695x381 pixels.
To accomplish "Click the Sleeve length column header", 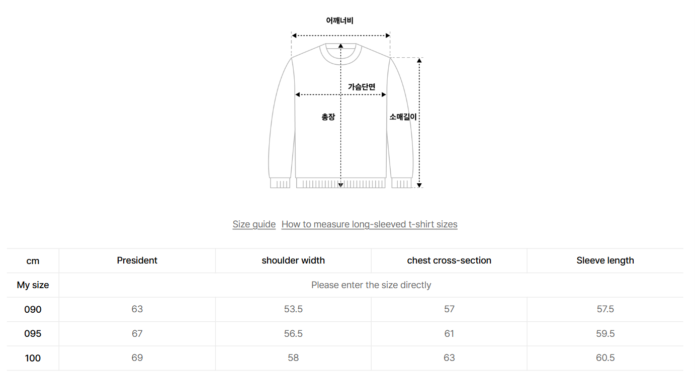I will tap(605, 261).
